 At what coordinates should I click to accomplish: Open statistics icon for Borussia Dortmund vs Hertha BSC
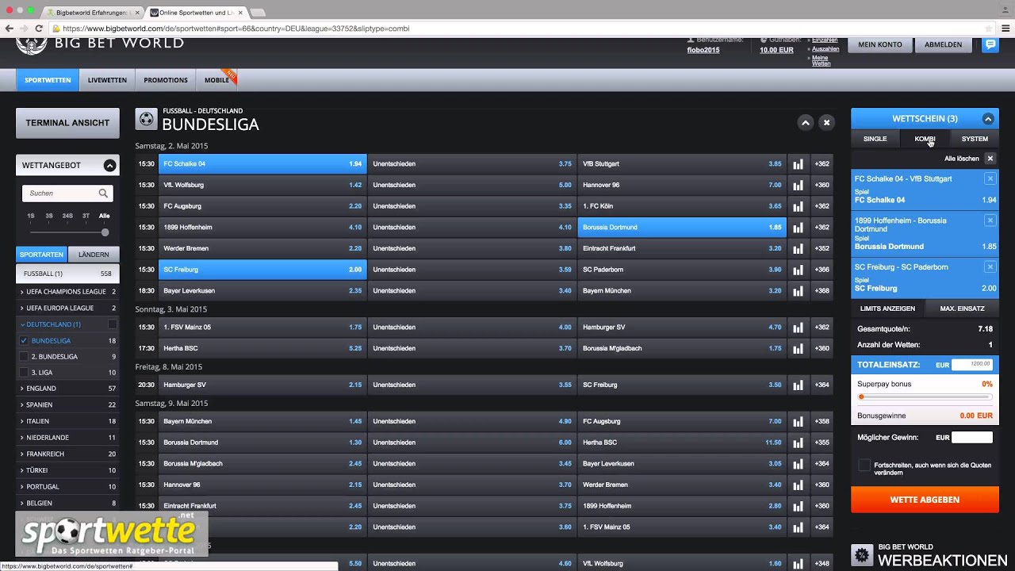(x=798, y=443)
